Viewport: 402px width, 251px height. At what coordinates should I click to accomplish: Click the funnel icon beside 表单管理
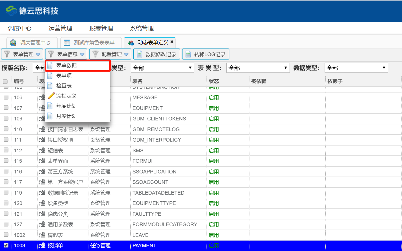7,54
